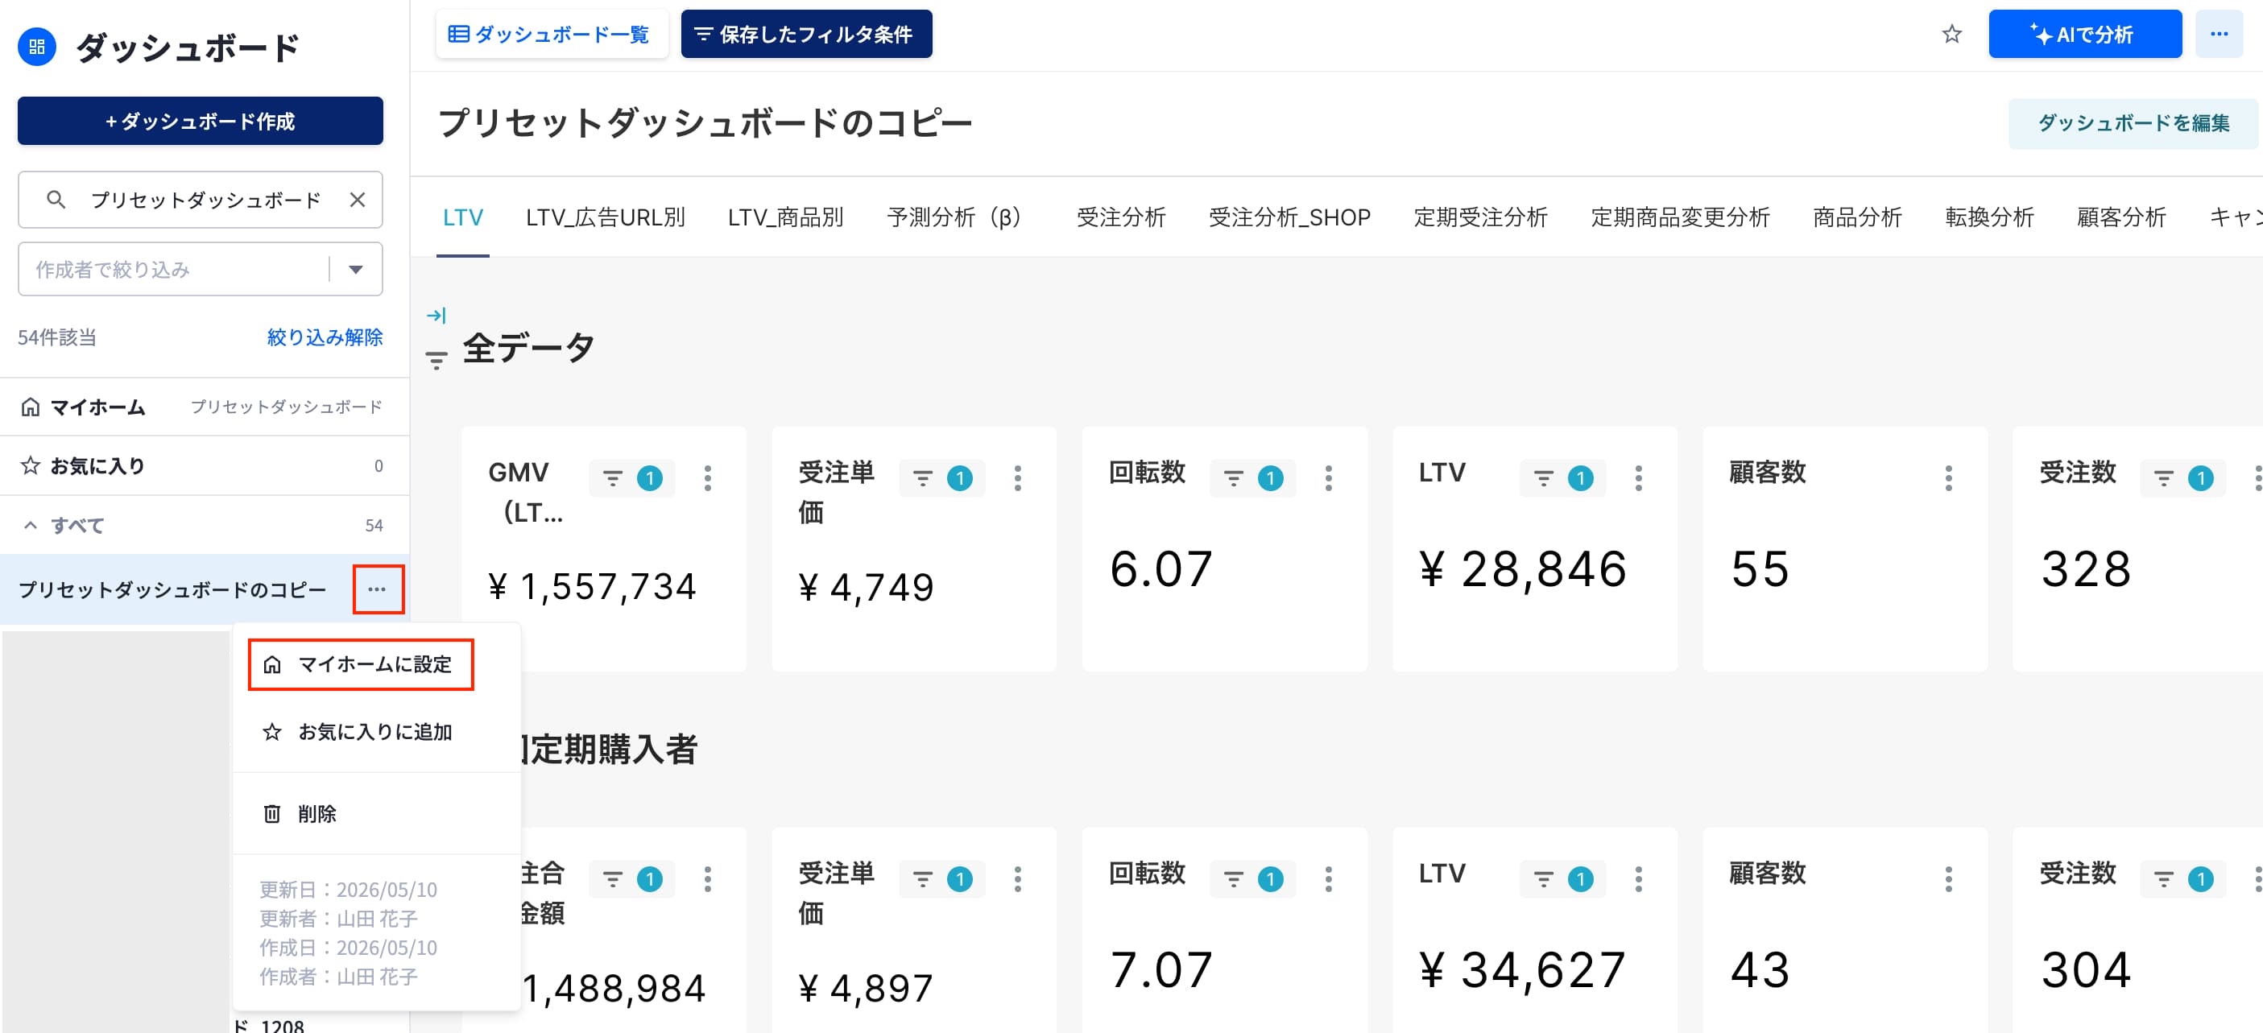Open the top-right three-dot more menu
Viewport: 2263px width, 1033px height.
point(2218,35)
